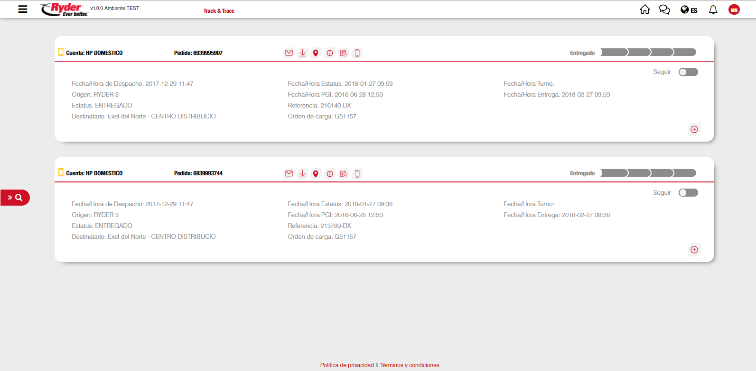Open the Términos y condiciones link
Viewport: 756px width, 371px height.
click(x=410, y=365)
